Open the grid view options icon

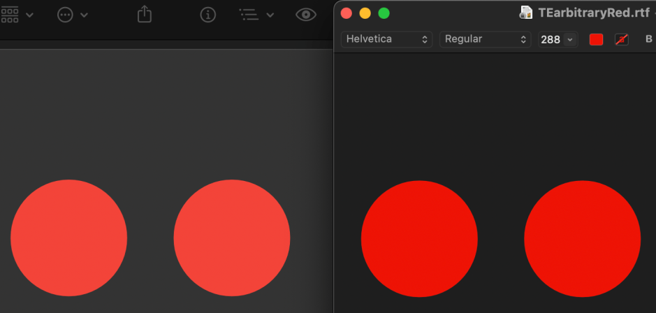(10, 15)
